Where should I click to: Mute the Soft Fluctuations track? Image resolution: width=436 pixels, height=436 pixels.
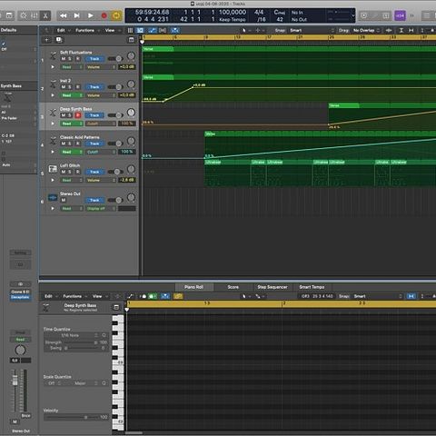point(64,59)
